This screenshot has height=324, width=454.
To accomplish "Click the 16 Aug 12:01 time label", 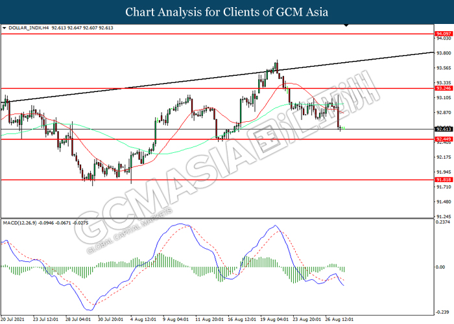I will coord(242,319).
